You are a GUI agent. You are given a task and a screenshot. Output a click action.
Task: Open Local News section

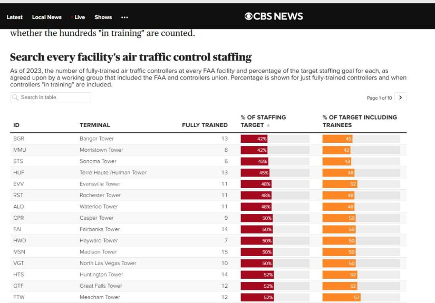pos(46,17)
